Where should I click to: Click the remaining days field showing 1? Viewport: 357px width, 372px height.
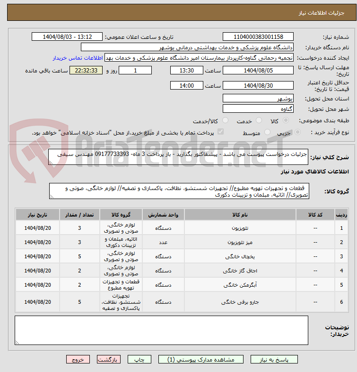click(135, 71)
